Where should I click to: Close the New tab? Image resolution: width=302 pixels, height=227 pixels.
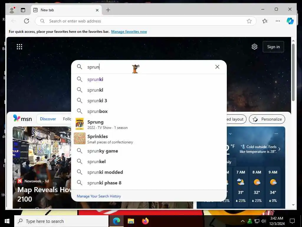(97, 10)
